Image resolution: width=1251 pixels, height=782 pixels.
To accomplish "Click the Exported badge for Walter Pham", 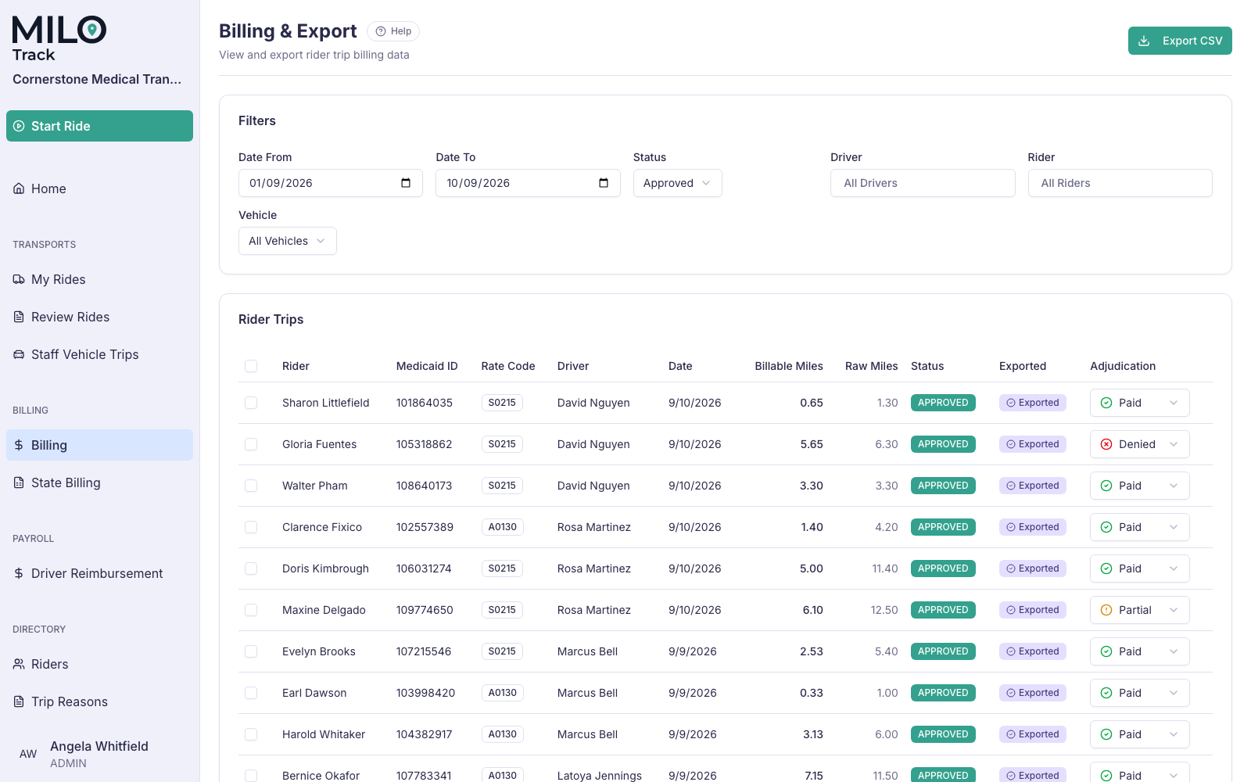I will coord(1033,486).
